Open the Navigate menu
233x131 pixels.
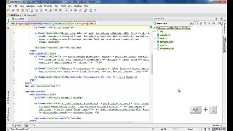tap(30, 6)
